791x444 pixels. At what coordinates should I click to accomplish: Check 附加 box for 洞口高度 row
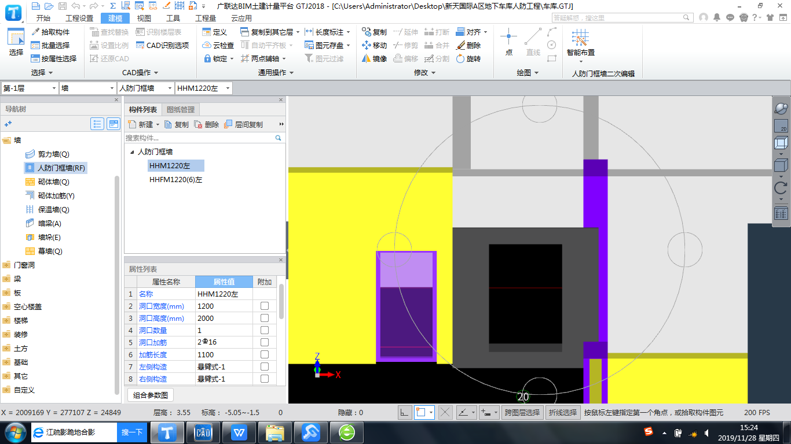pos(265,318)
